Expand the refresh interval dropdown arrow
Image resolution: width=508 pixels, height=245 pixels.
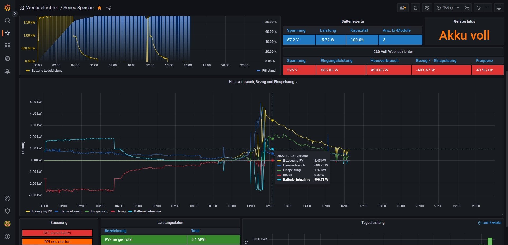pos(488,8)
